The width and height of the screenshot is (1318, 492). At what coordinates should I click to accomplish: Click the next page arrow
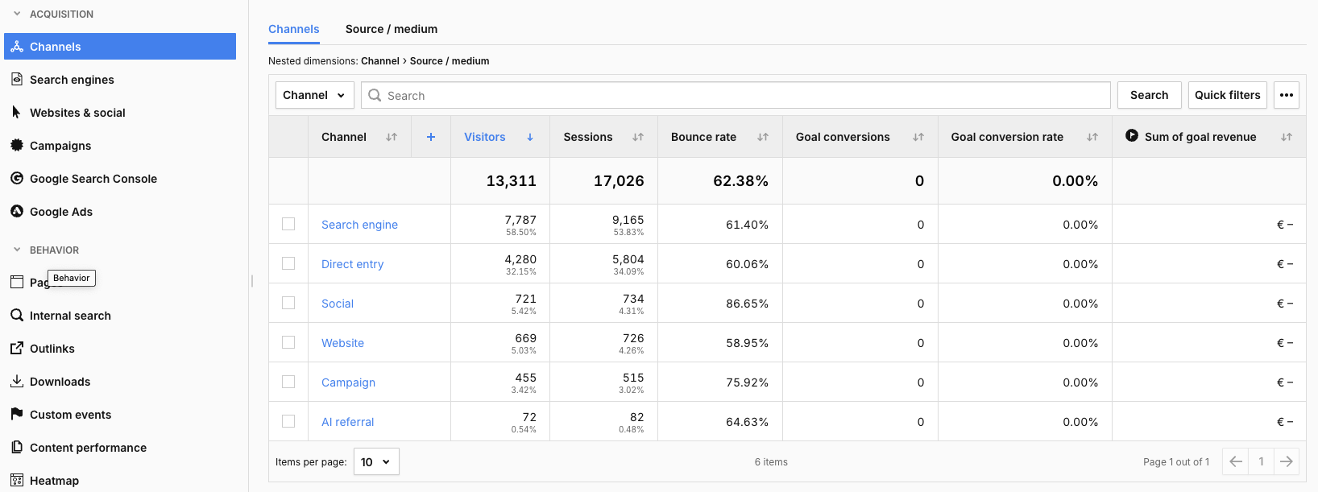coord(1287,461)
